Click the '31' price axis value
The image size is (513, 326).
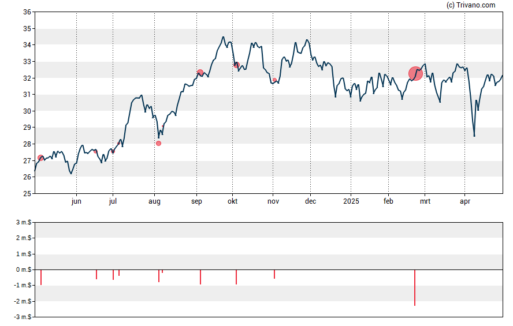(x=27, y=95)
